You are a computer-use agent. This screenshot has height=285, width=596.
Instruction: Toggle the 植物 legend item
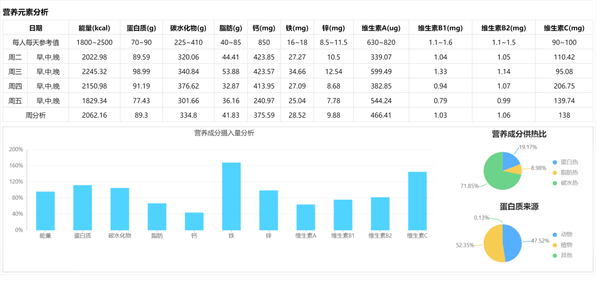click(x=562, y=245)
